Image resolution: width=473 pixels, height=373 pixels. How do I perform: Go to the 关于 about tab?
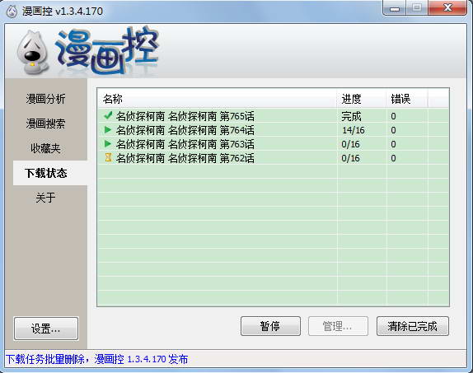pyautogui.click(x=45, y=198)
